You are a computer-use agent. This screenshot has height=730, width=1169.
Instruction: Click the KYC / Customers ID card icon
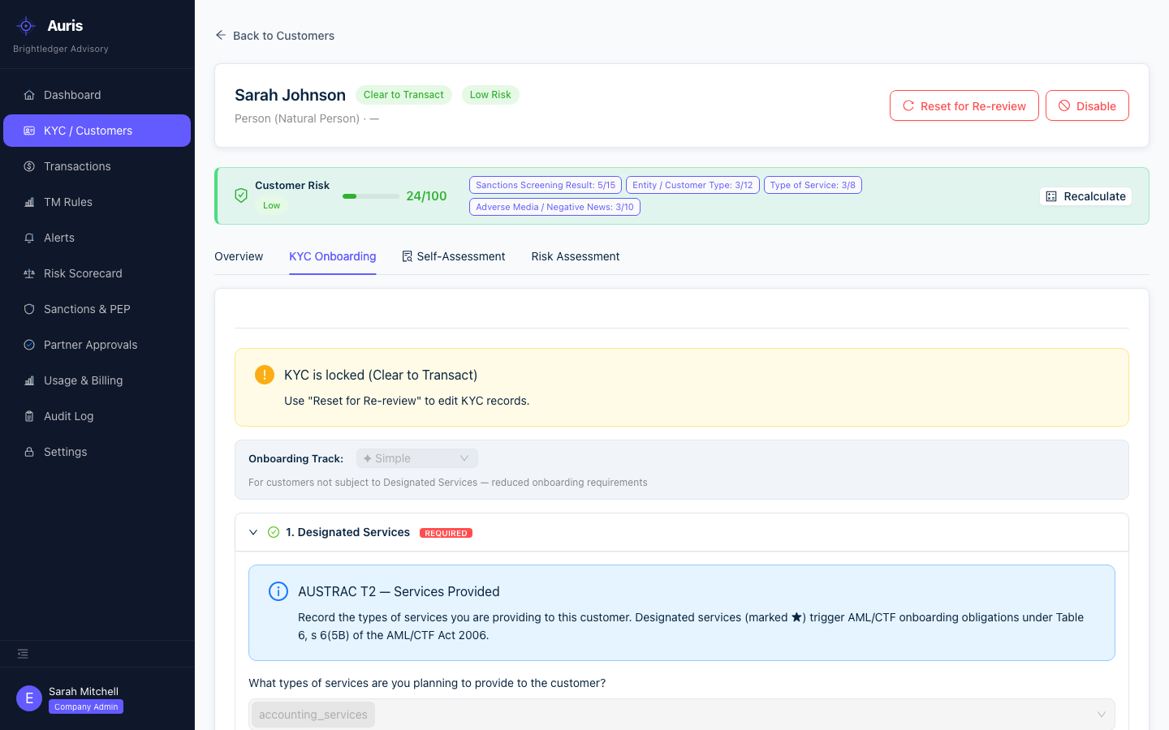tap(29, 131)
